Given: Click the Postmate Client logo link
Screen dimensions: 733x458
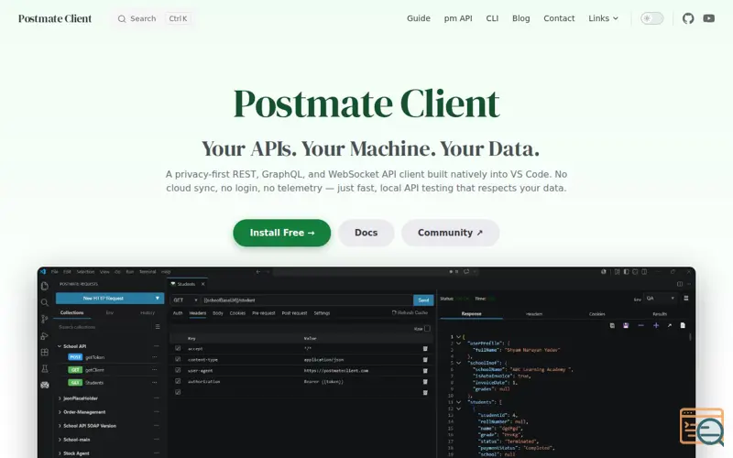Looking at the screenshot, I should click(55, 18).
